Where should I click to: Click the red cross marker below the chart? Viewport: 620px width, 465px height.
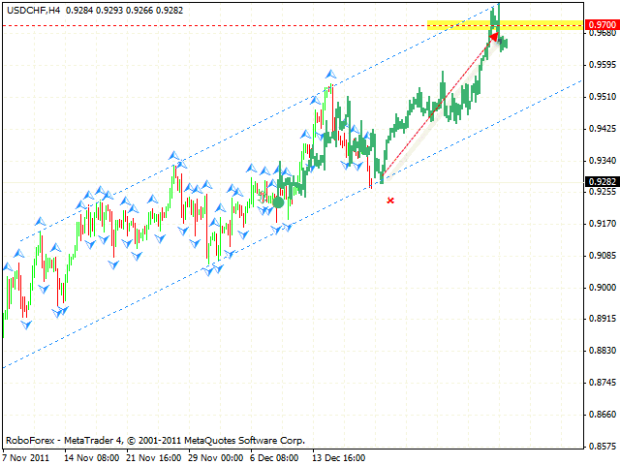[390, 201]
